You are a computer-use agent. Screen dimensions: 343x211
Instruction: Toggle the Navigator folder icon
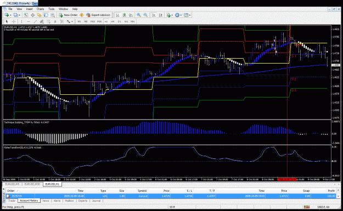point(39,15)
